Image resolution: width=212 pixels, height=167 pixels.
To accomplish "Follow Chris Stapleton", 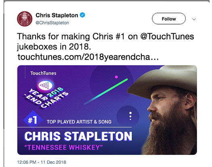I will pos(169,19).
